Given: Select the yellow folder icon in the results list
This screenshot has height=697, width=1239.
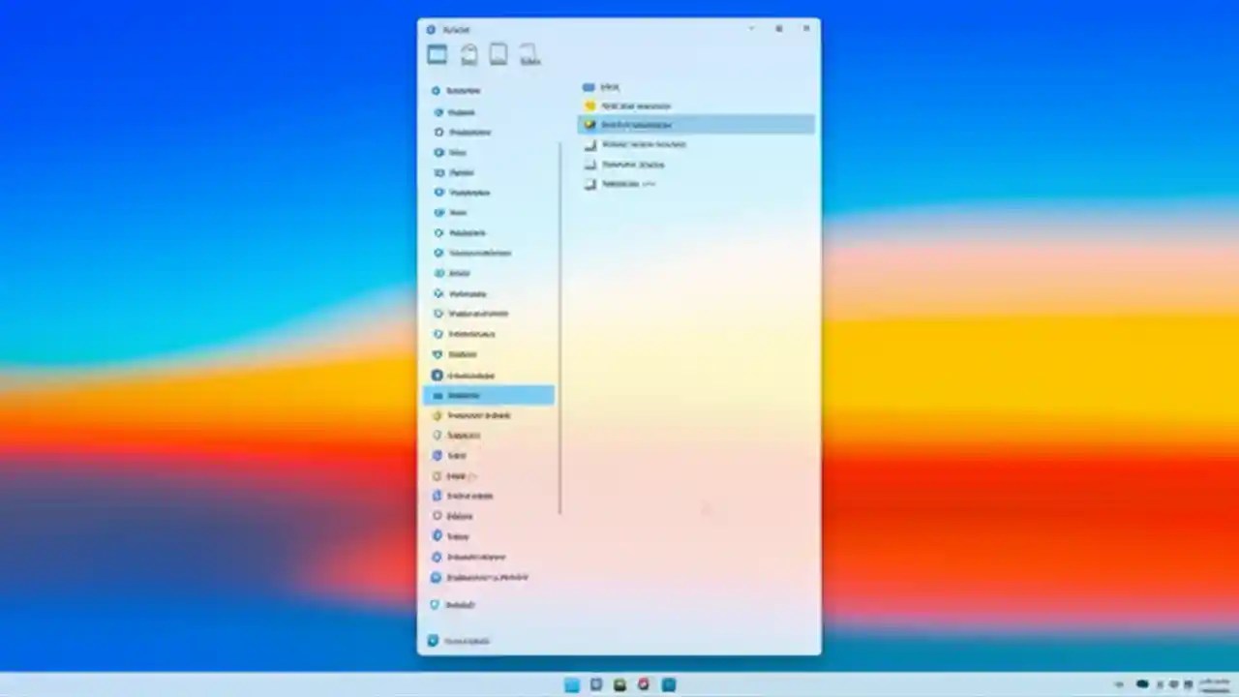Looking at the screenshot, I should (590, 106).
